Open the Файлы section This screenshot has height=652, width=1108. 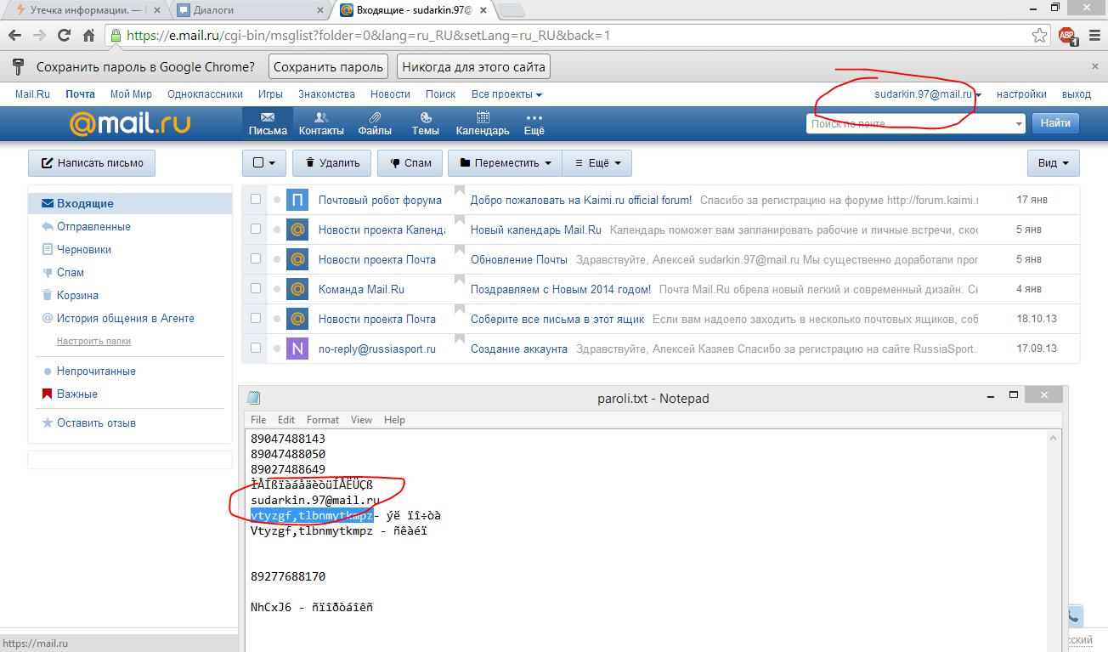pos(375,124)
